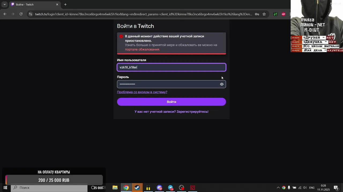Image resolution: width=343 pixels, height=192 pixels.
Task: Show hidden system tray icons
Action: point(278,188)
